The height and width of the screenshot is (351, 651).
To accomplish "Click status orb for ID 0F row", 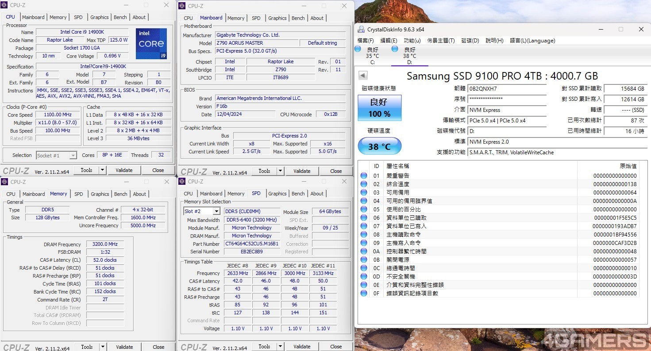I will (x=364, y=293).
